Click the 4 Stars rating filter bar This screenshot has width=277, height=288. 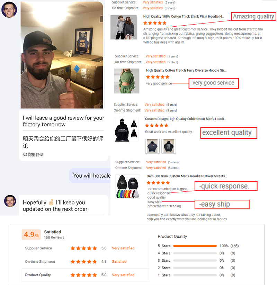tap(195, 253)
